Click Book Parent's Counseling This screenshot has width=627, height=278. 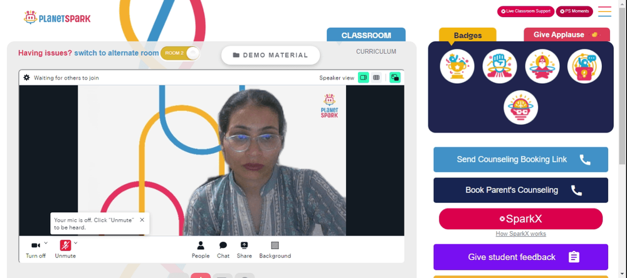pyautogui.click(x=520, y=190)
